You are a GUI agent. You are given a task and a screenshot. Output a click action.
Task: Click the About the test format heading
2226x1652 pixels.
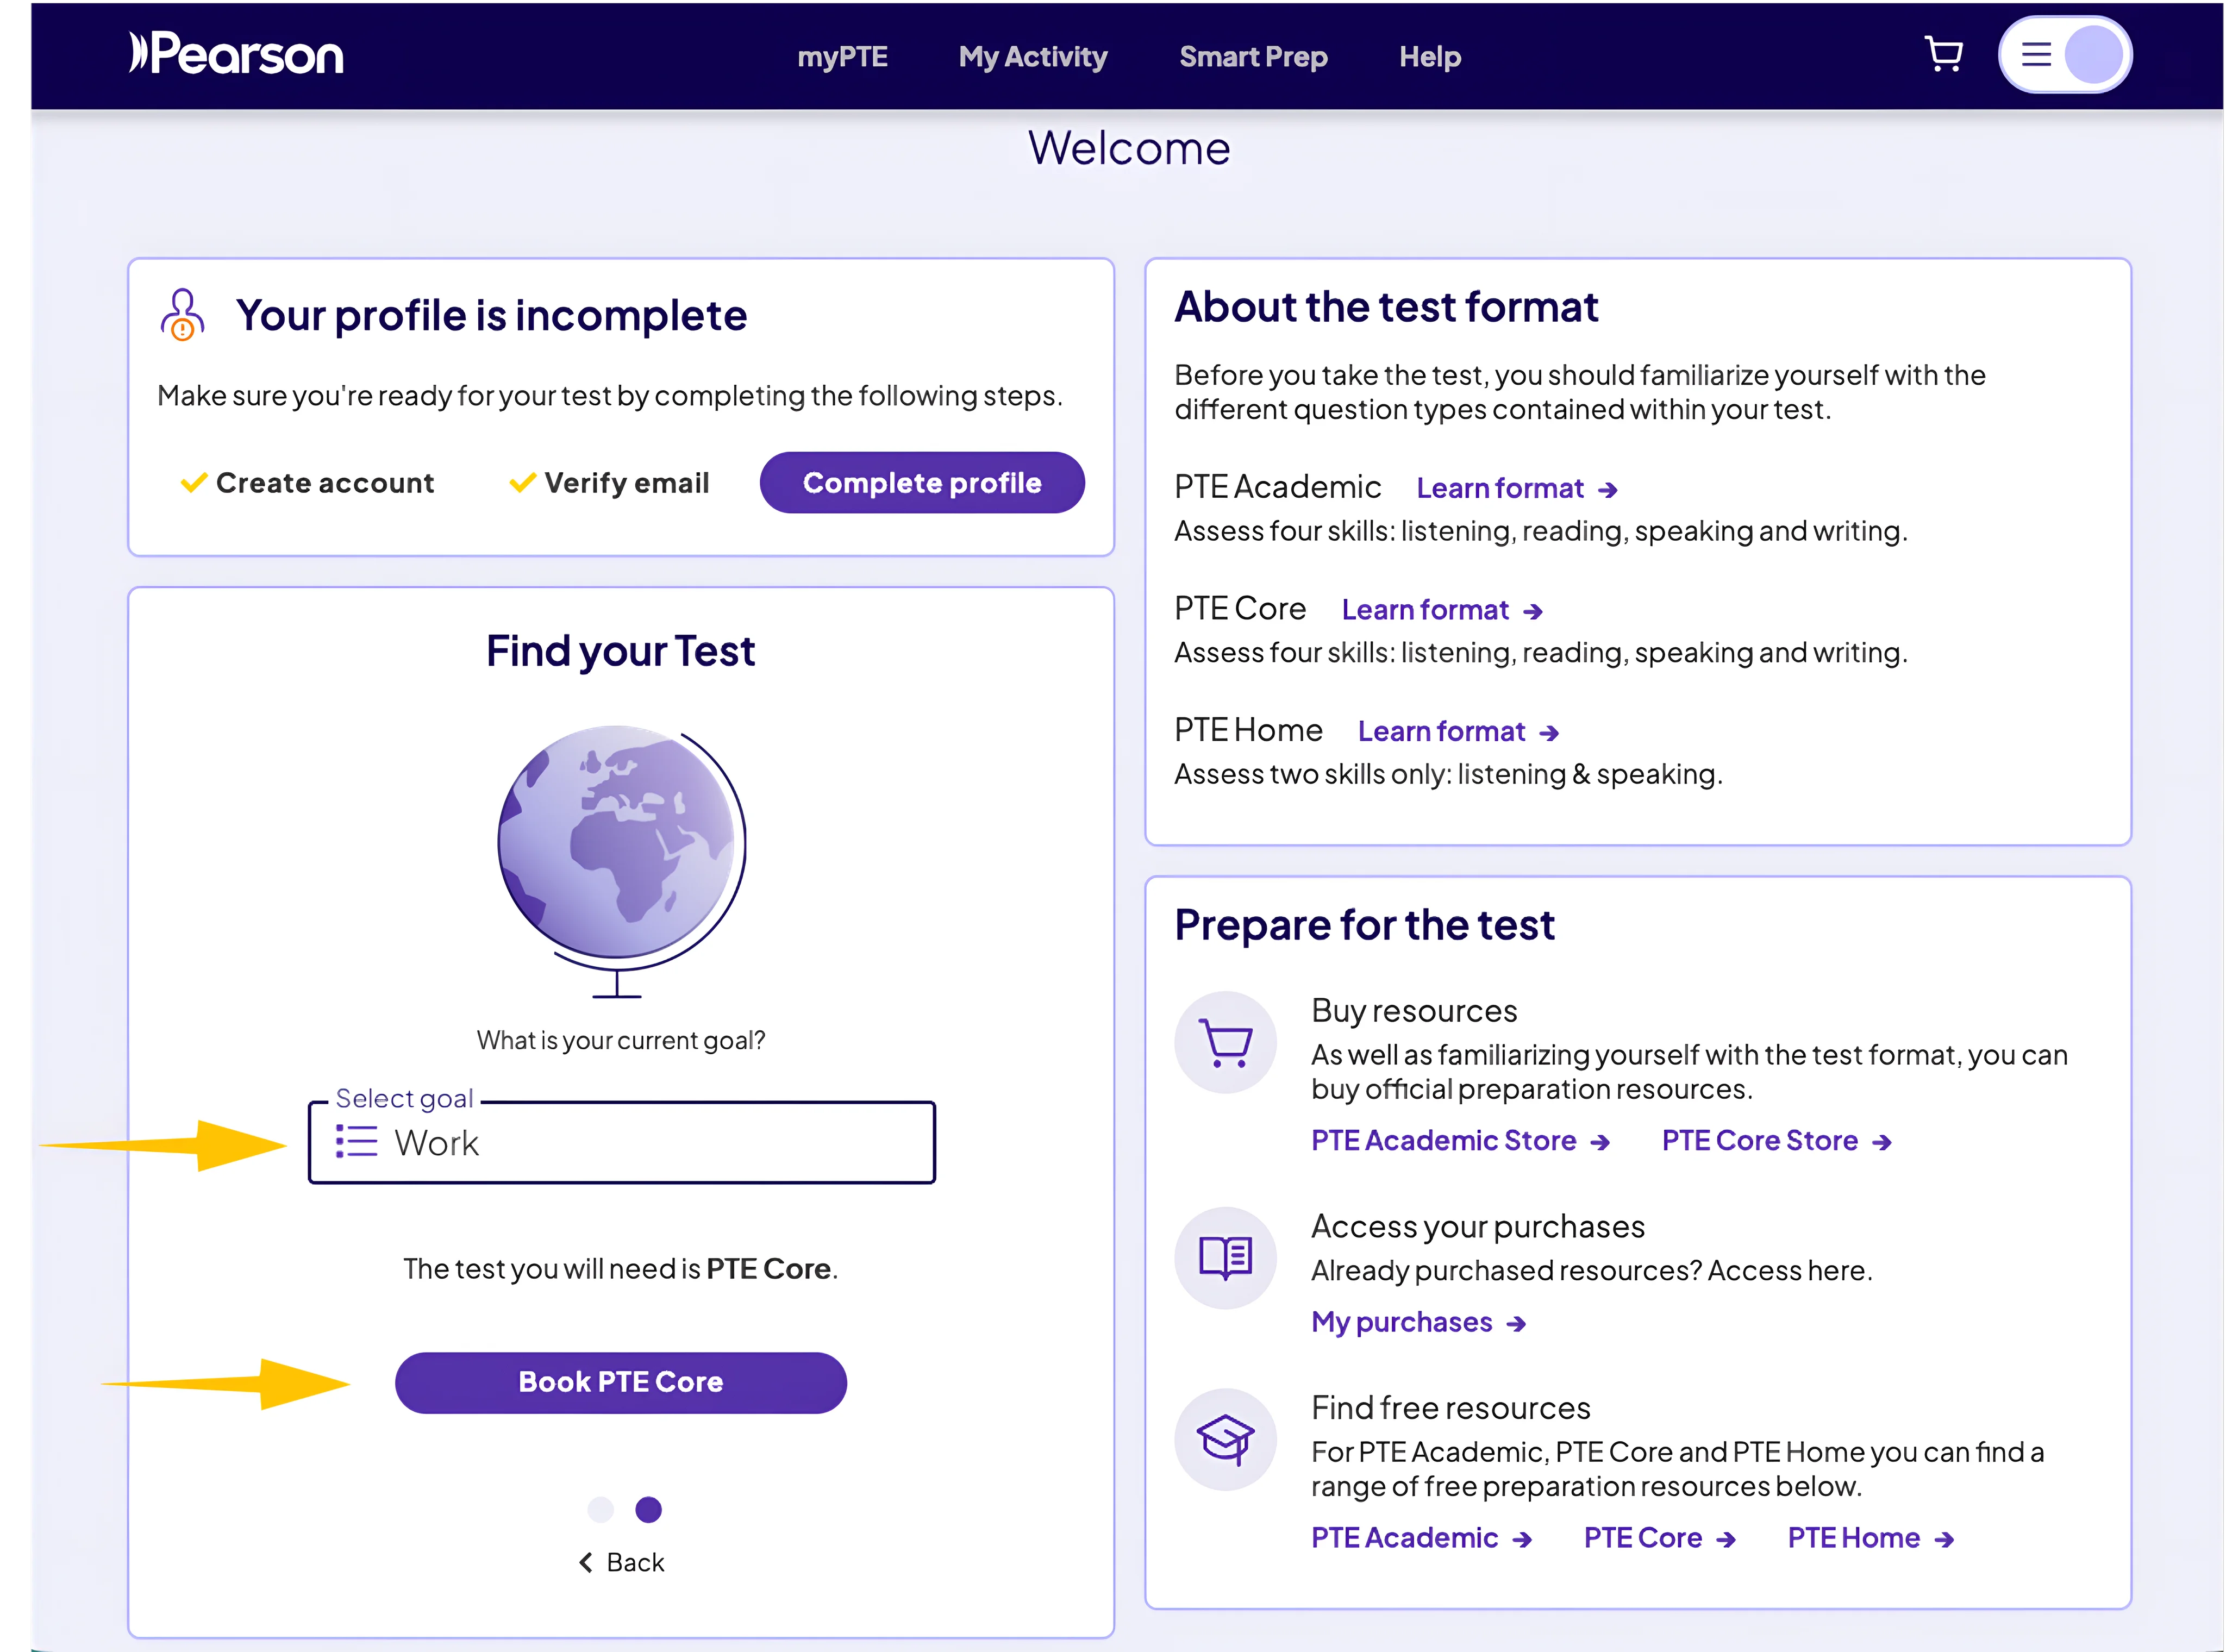coord(1386,307)
